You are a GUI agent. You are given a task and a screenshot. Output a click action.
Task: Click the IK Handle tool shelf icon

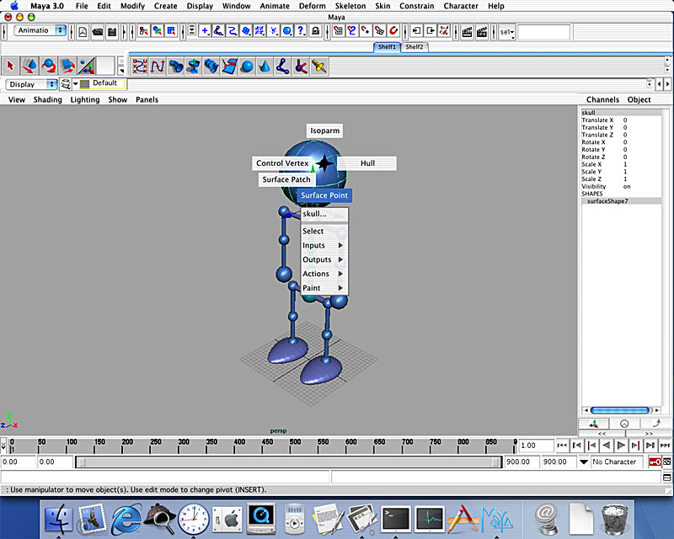(301, 67)
